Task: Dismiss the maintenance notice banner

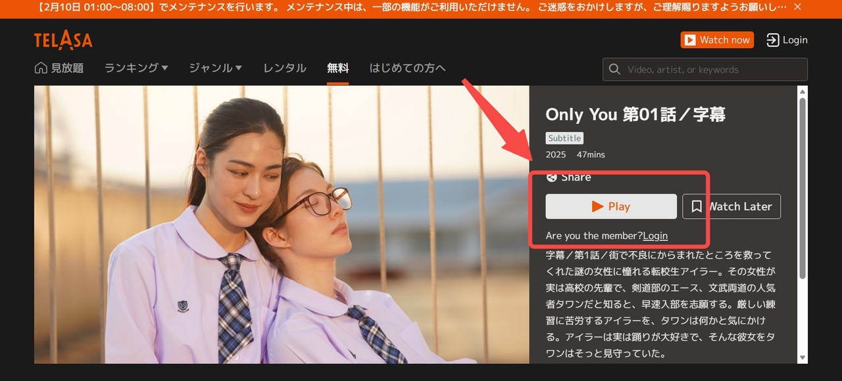Action: point(797,9)
